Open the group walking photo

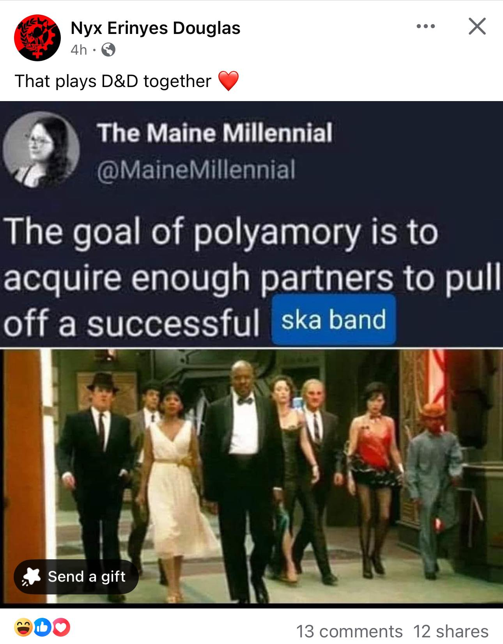point(251,476)
